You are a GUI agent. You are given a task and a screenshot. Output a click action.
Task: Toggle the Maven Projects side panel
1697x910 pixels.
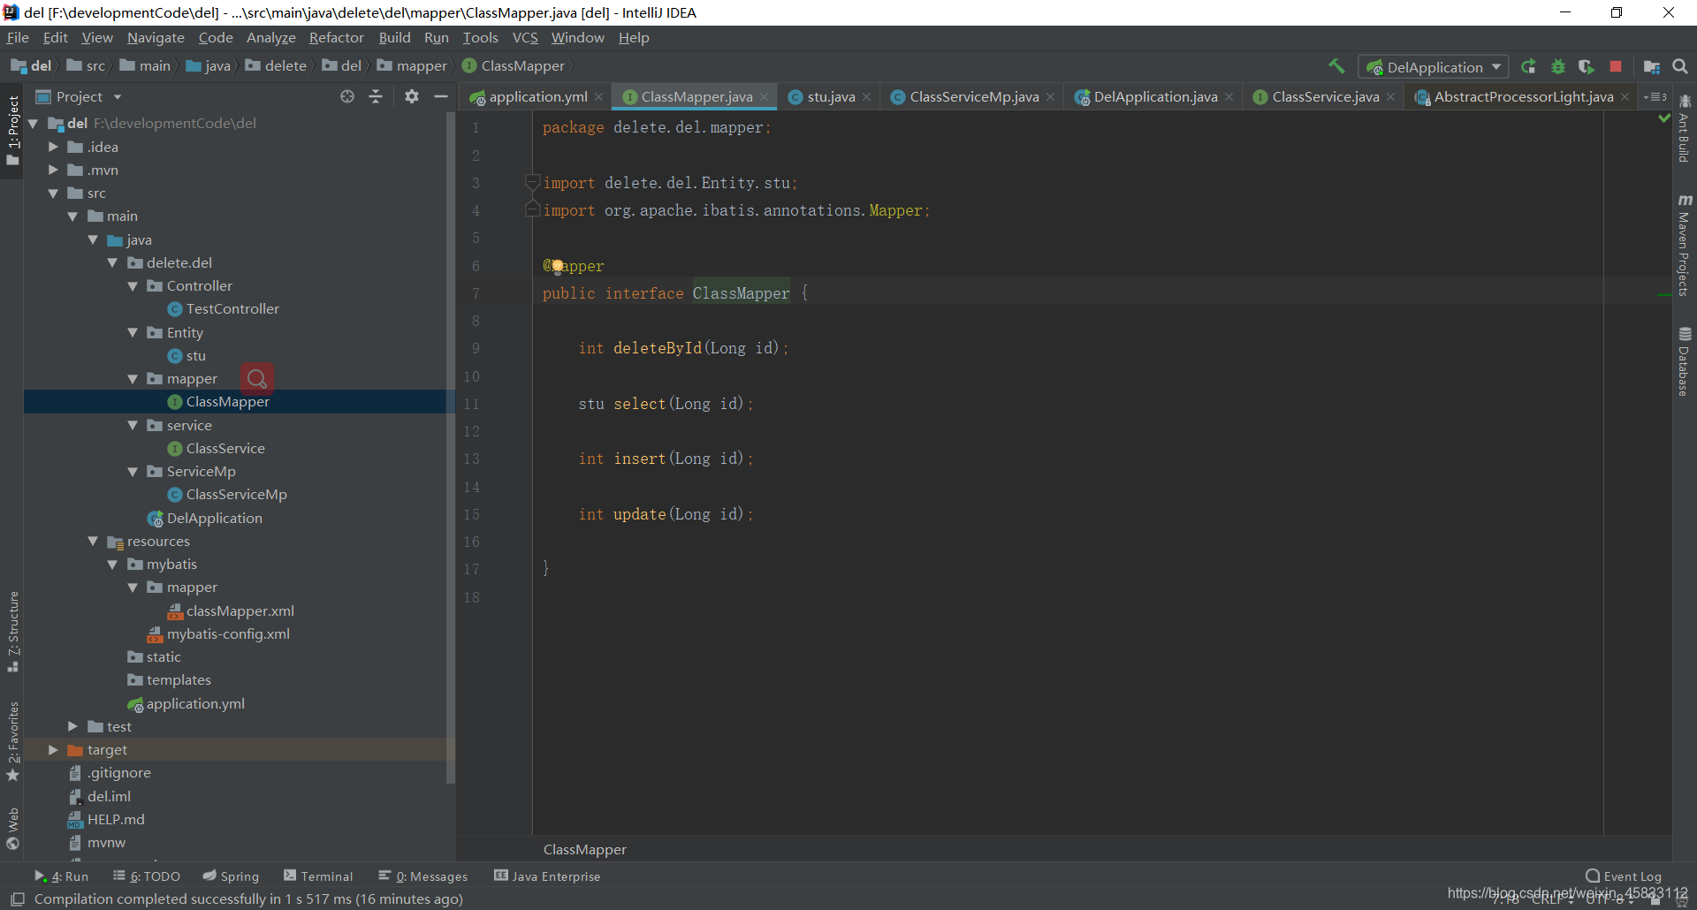pos(1685,246)
